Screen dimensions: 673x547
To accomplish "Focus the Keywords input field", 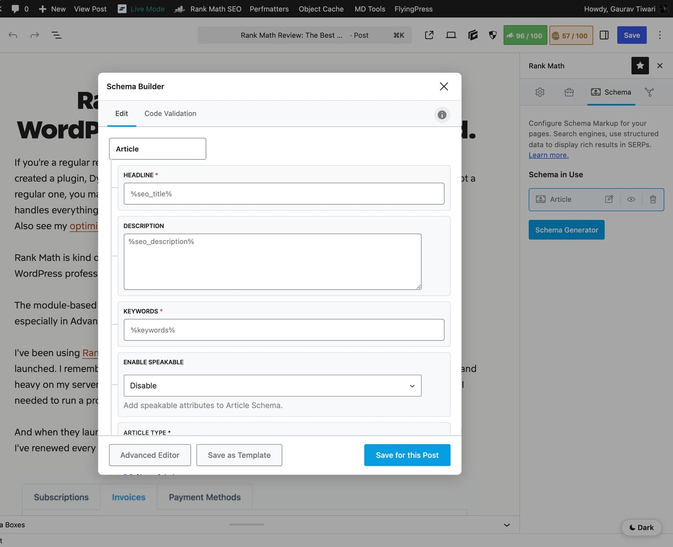I will [x=284, y=330].
